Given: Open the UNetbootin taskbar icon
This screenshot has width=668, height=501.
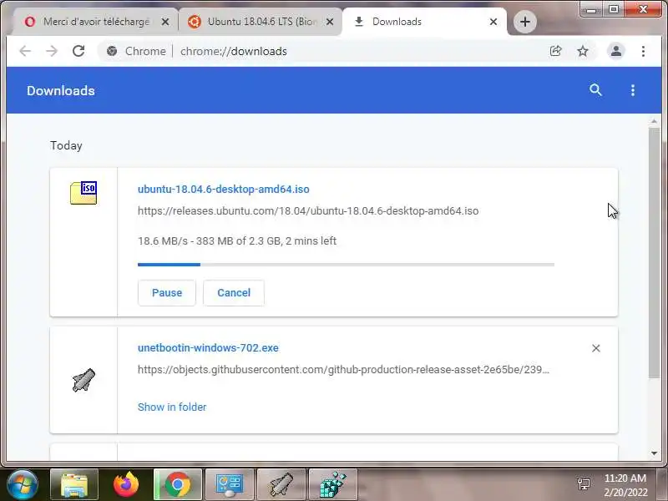Looking at the screenshot, I should pyautogui.click(x=281, y=484).
